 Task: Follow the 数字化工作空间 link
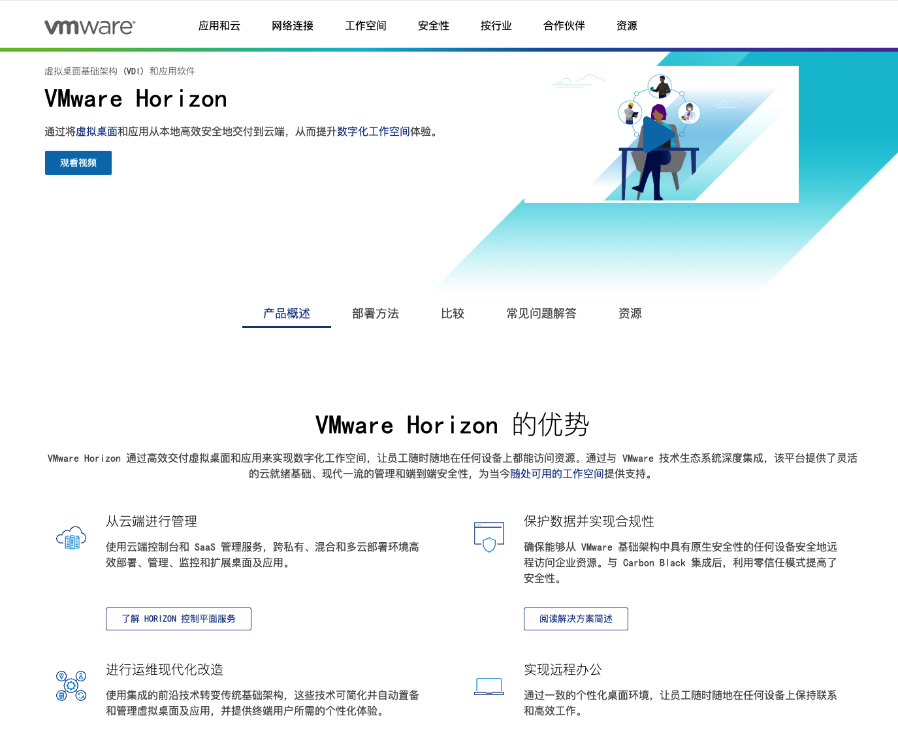point(374,131)
